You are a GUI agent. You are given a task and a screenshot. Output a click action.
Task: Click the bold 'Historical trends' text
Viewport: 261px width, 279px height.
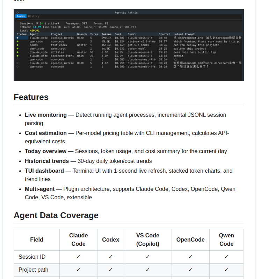[47, 161]
